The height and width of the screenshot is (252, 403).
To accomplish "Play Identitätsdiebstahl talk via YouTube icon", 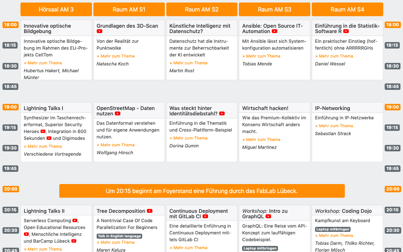I will click(222, 114).
